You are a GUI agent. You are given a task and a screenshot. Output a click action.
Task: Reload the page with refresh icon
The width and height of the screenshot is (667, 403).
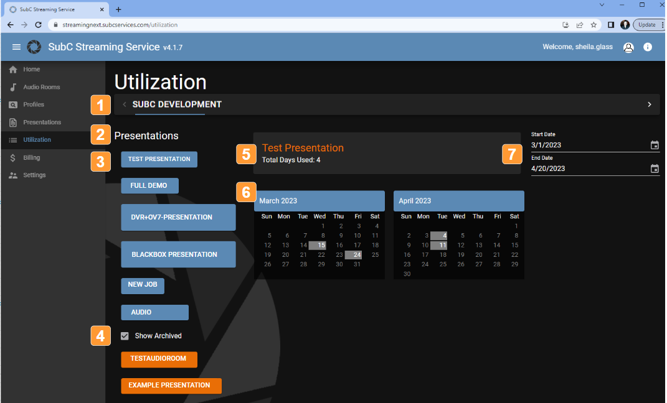point(38,25)
